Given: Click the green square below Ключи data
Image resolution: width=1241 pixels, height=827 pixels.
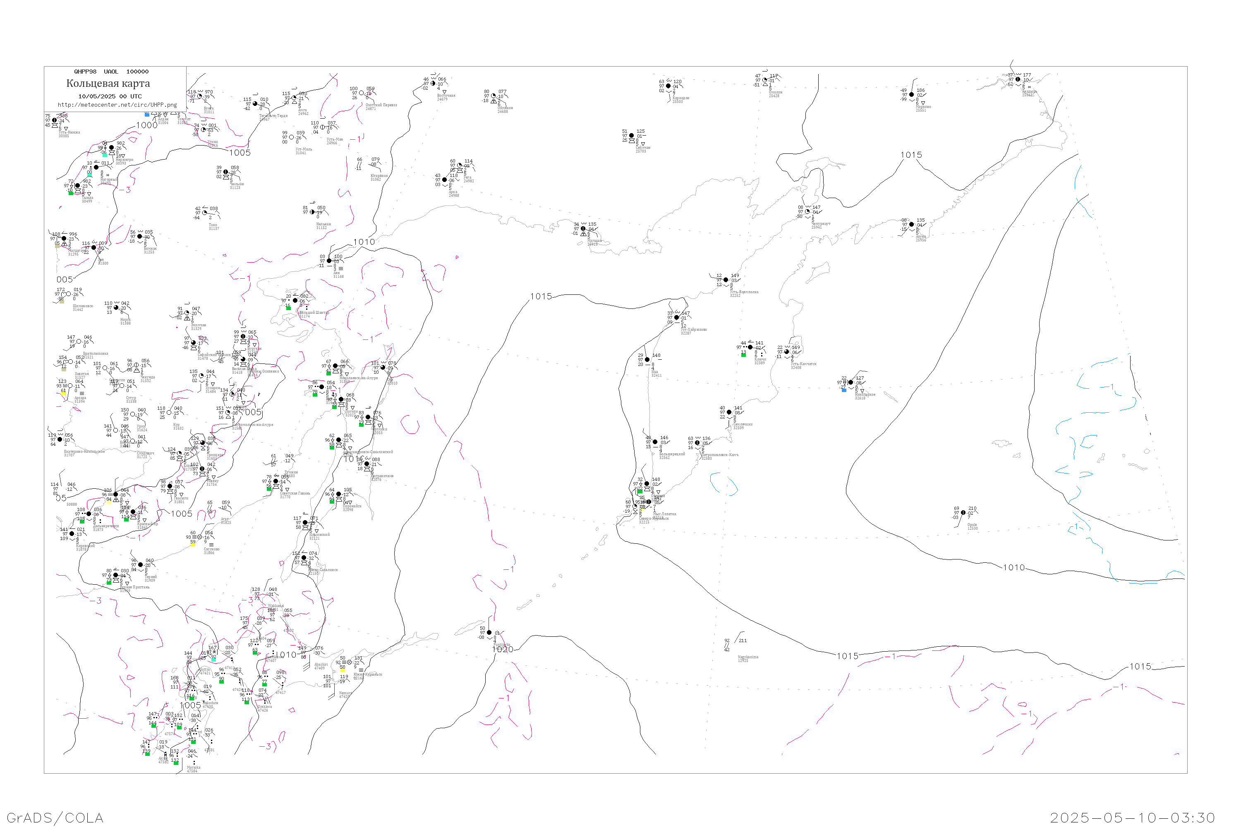Looking at the screenshot, I should 743,354.
